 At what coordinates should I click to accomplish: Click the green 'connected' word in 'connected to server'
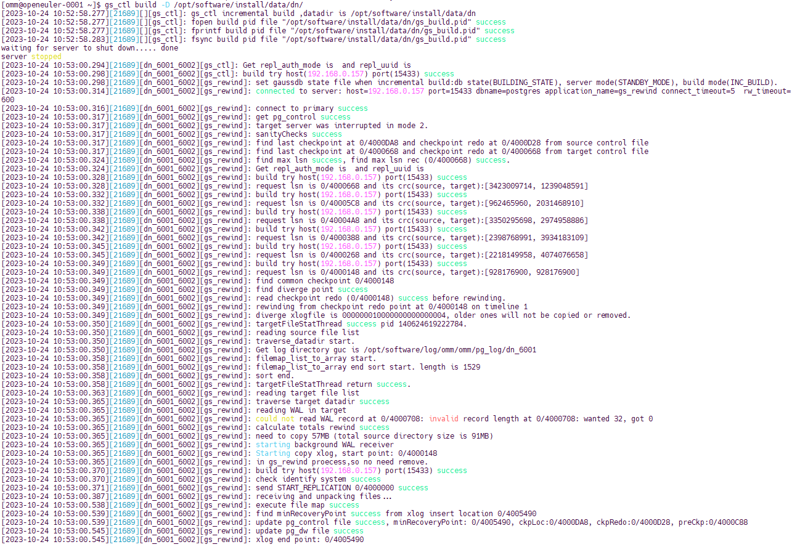tap(275, 91)
